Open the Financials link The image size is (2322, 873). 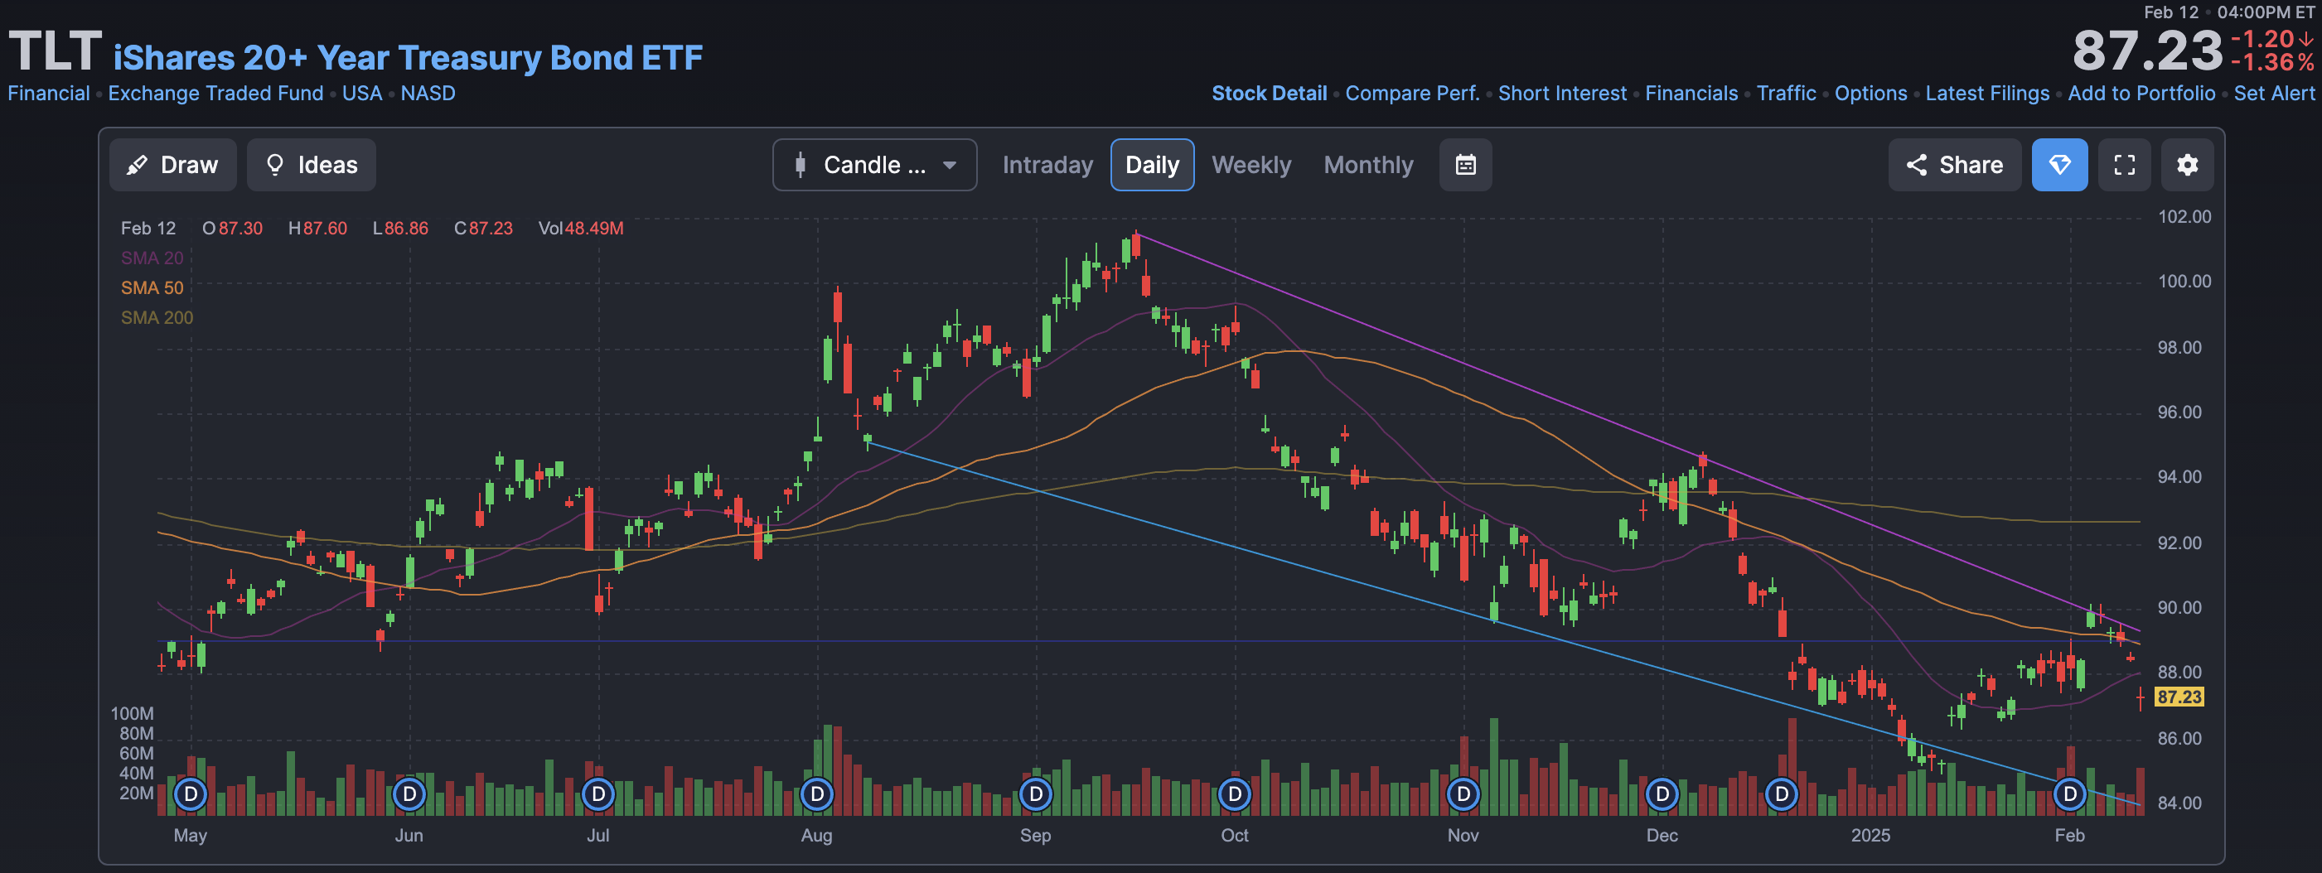coord(1691,94)
